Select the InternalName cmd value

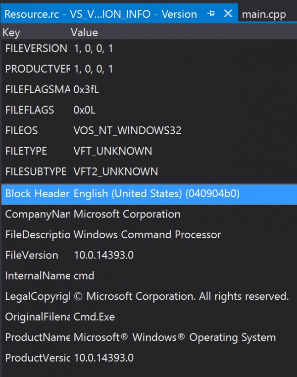[84, 276]
